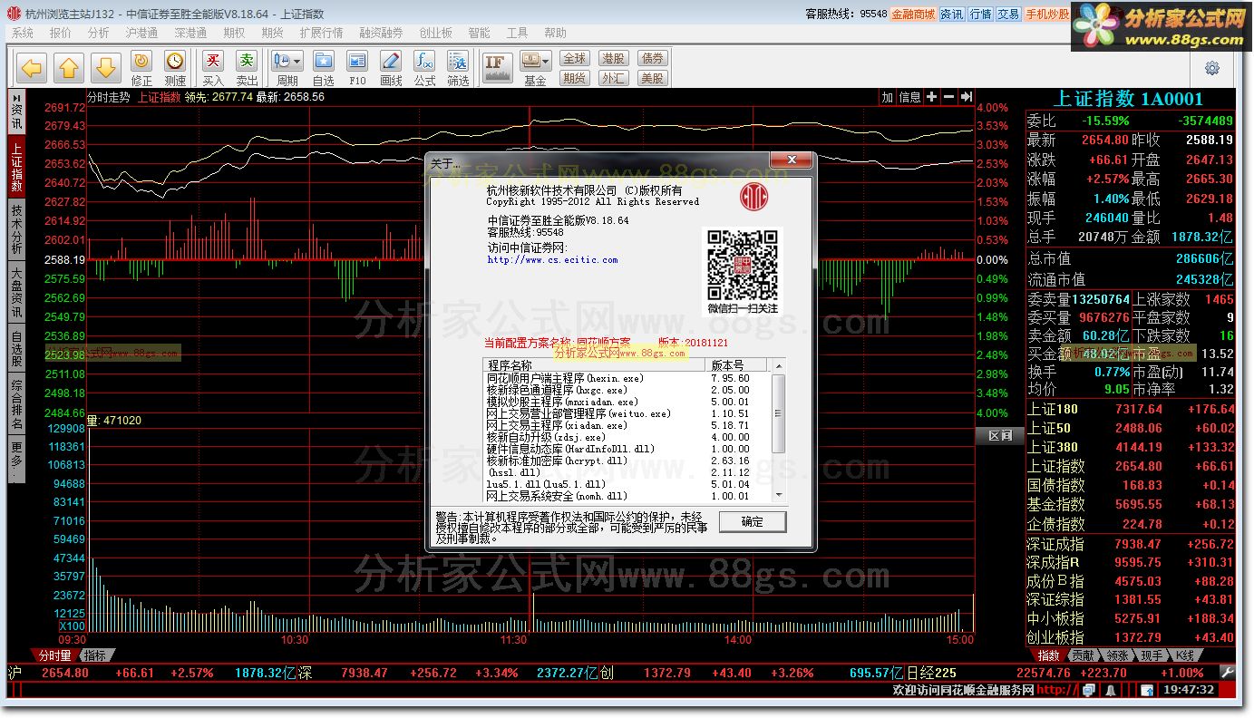Click the up arrow toolbar icon
This screenshot has width=1254, height=718.
click(70, 67)
